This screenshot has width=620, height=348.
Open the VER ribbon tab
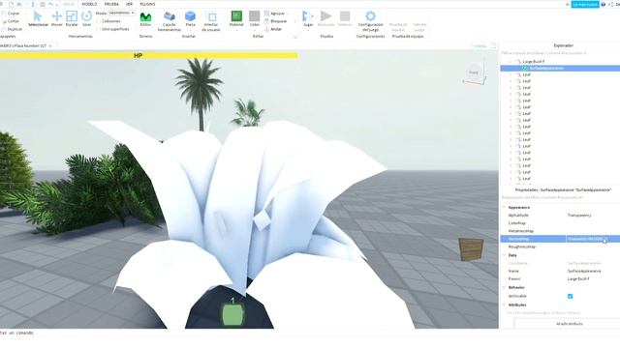(x=129, y=4)
